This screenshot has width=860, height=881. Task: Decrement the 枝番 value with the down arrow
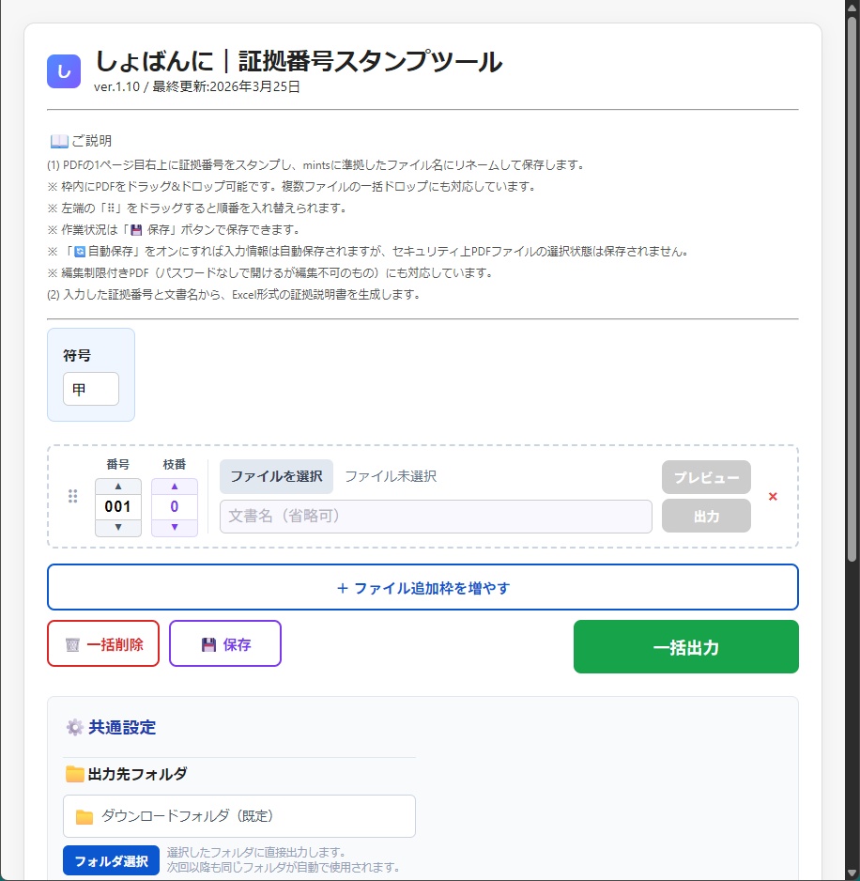[174, 527]
